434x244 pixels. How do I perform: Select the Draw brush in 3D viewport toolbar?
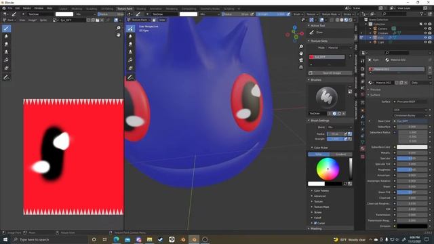tap(131, 28)
